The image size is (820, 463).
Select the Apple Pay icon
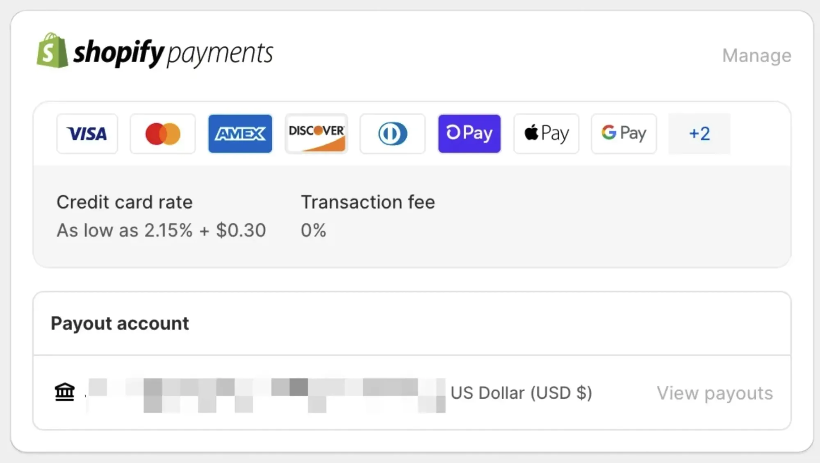(x=546, y=134)
